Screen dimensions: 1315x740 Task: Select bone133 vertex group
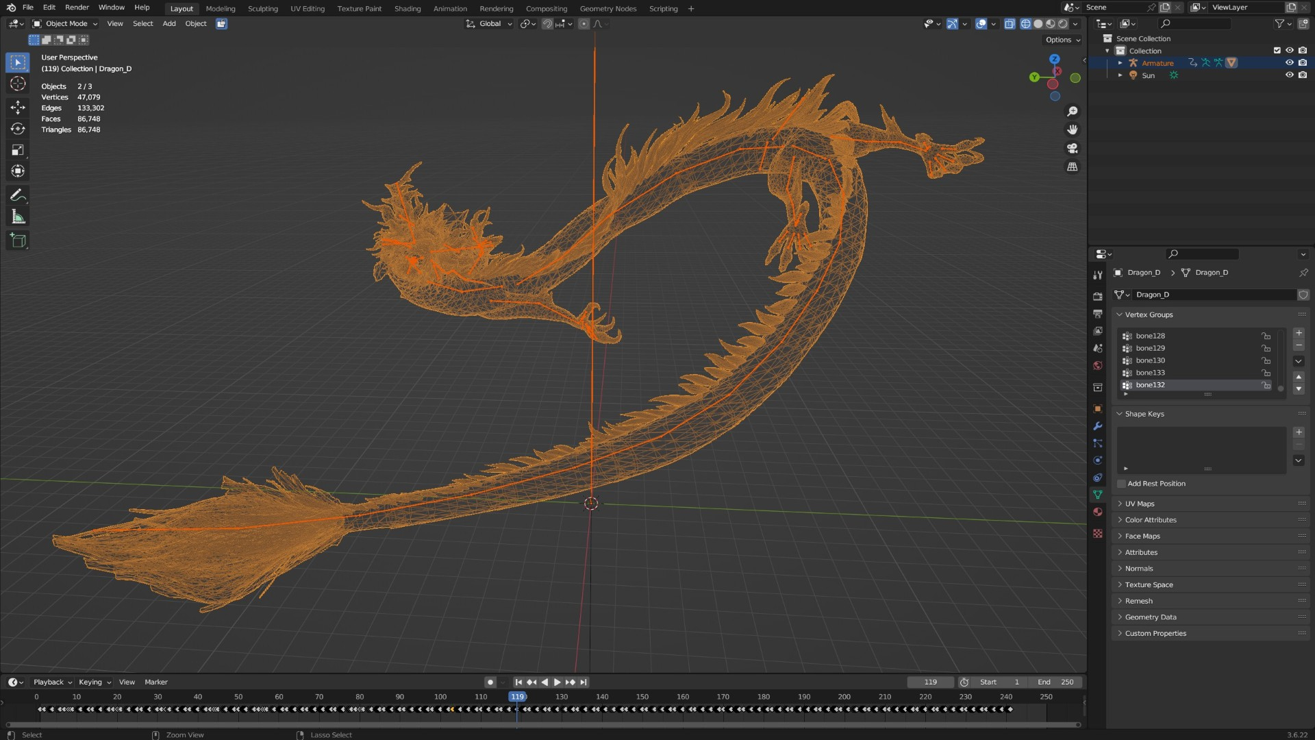pos(1195,373)
